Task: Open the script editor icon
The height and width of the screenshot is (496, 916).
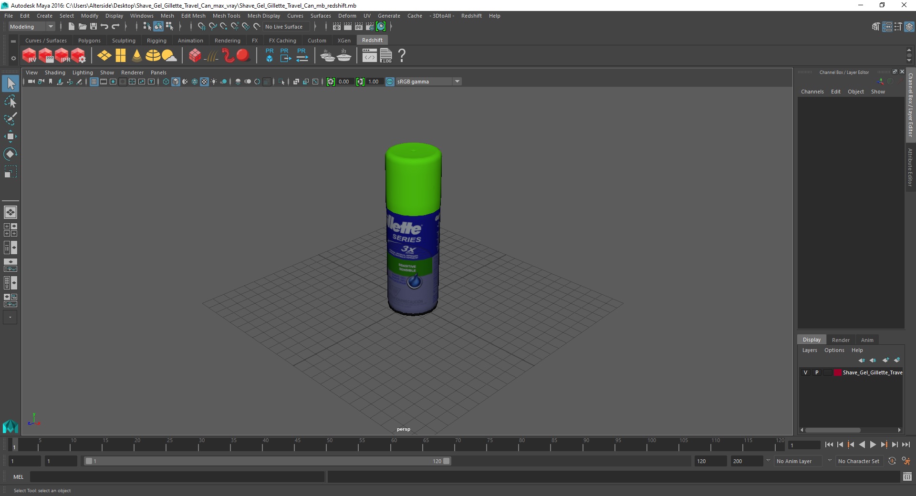Action: 907,476
